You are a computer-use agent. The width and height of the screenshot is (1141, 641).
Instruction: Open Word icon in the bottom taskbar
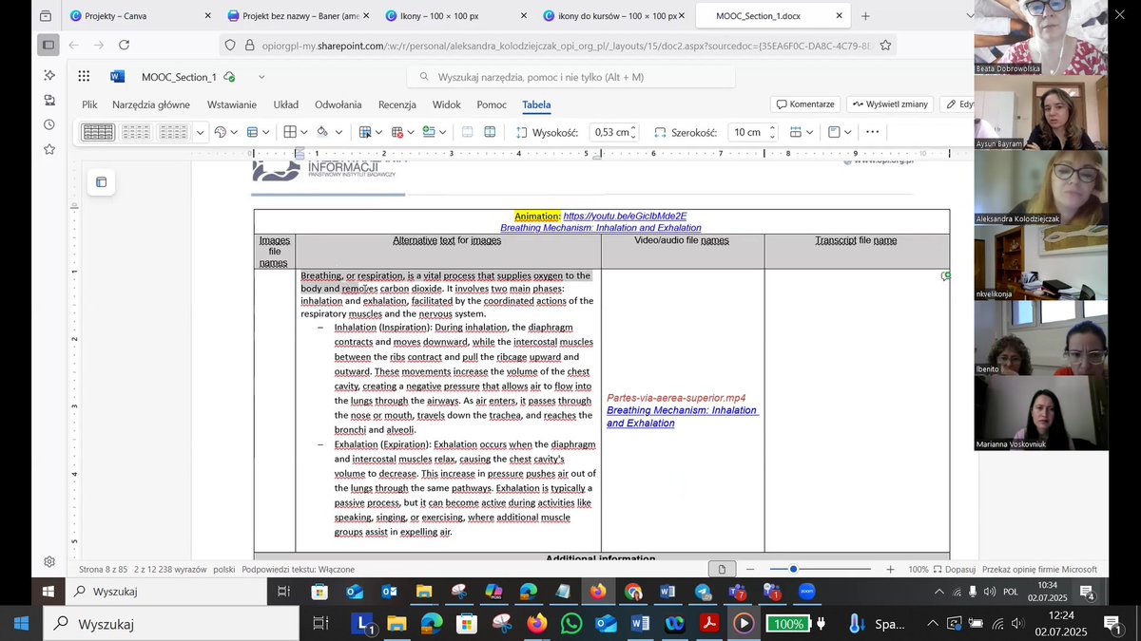640,624
